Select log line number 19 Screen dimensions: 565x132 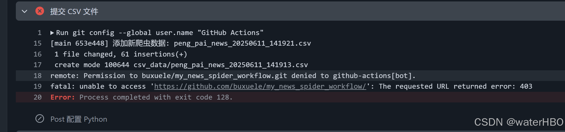pyautogui.click(x=37, y=86)
